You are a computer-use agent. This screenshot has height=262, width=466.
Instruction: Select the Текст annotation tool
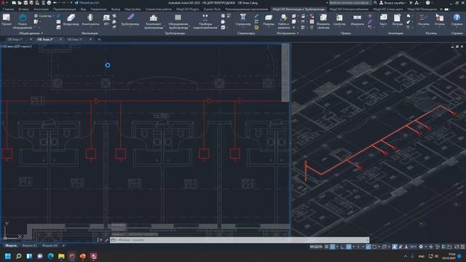tap(383, 20)
